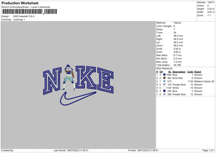Image resolution: width=216 pixels, height=153 pixels.
Task: Select the Brick Red color swatch
Action: point(165,78)
